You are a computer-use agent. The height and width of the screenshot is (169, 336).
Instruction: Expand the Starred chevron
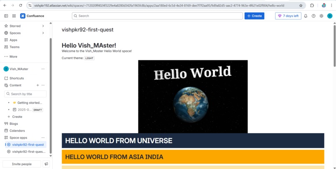[x=43, y=26]
